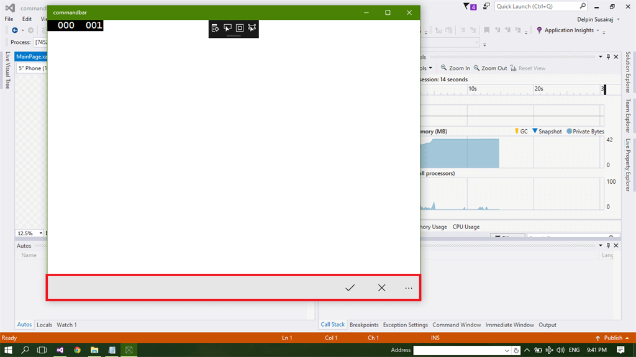Click the Application Insights lightbulb icon

click(x=539, y=30)
